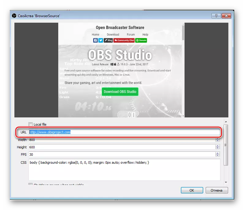Image resolution: width=244 pixels, height=210 pixels.
Task: Click Help in the preview navigation
Action: (x=145, y=35)
